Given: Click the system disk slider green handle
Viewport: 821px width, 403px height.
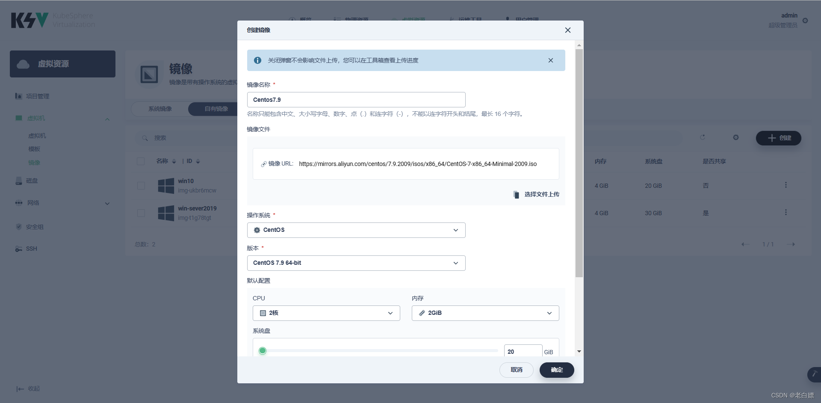Looking at the screenshot, I should (263, 351).
